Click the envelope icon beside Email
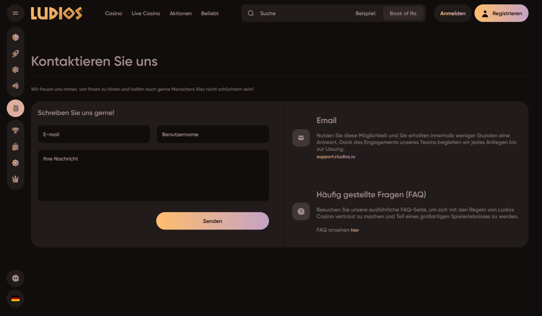 click(301, 138)
